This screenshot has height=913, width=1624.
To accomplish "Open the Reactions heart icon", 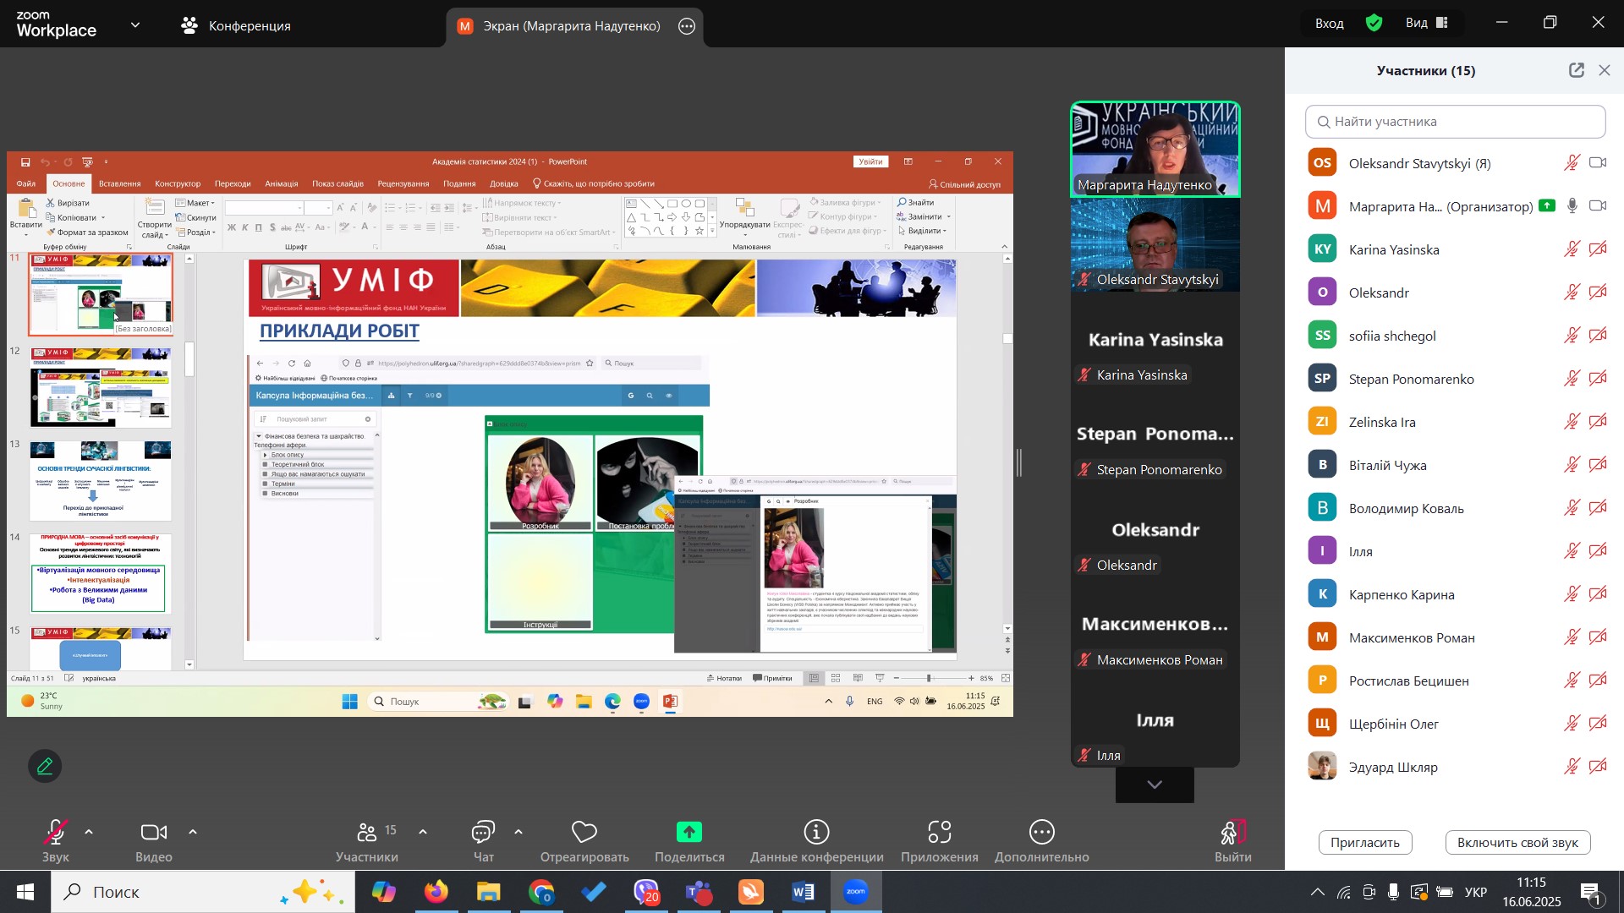I will pos(584,833).
